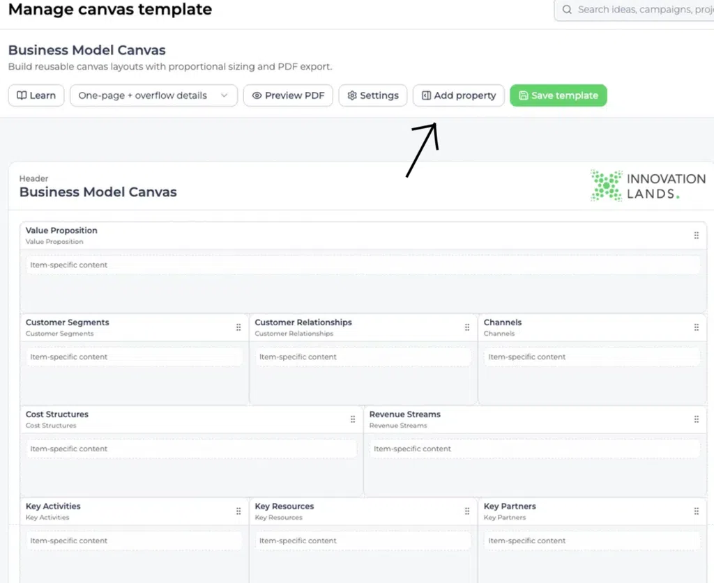
Task: Click the Innovation Lands logo
Action: [648, 185]
